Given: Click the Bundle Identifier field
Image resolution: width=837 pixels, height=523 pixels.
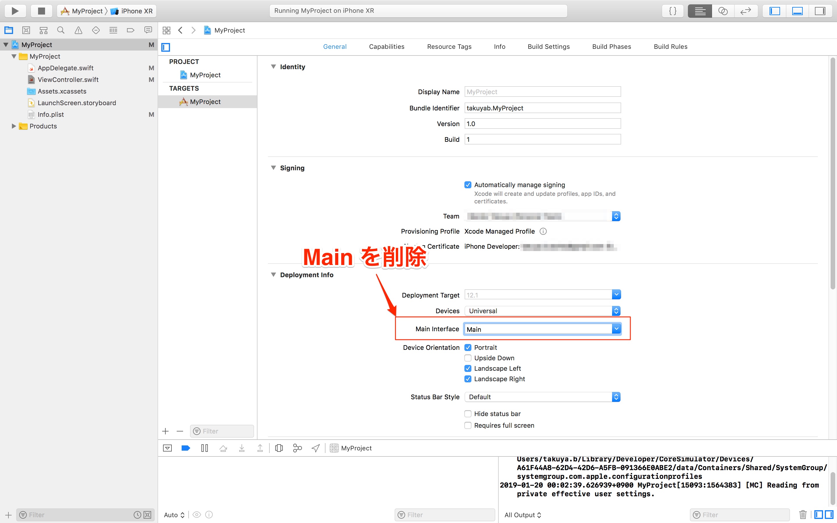Looking at the screenshot, I should 543,108.
